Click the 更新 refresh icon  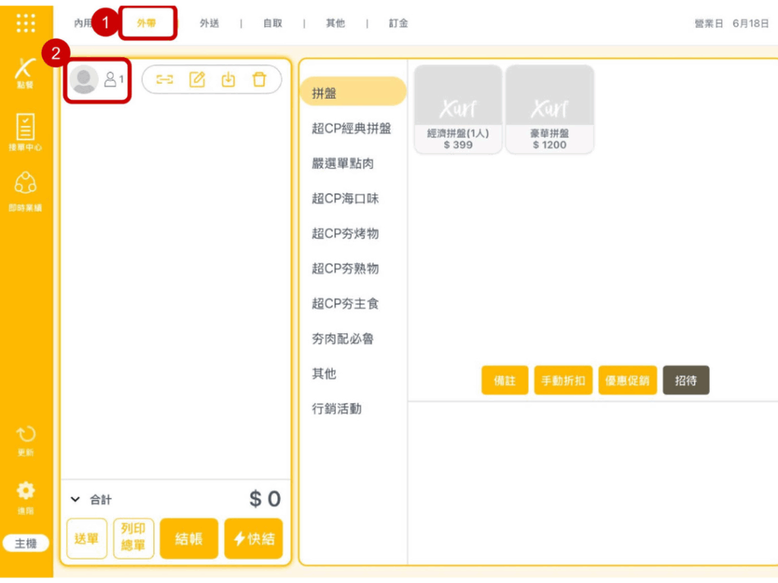tap(26, 439)
